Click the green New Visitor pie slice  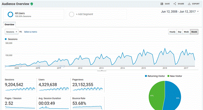[x=156, y=96]
